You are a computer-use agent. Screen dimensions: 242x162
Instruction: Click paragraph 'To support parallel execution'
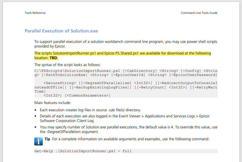pos(125,44)
